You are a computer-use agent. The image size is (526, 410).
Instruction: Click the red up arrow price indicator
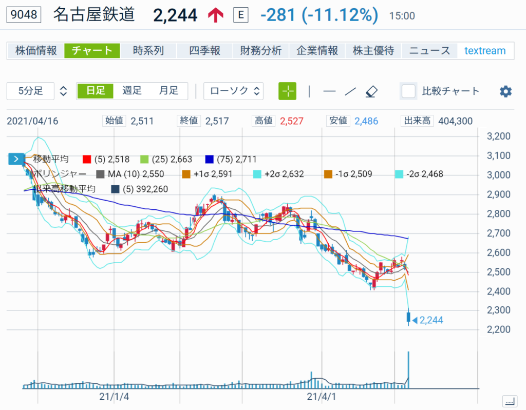click(215, 14)
